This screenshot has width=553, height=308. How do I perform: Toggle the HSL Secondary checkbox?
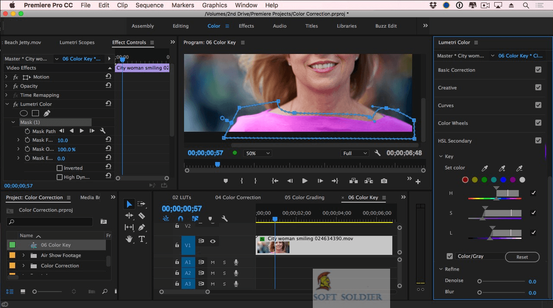click(538, 140)
